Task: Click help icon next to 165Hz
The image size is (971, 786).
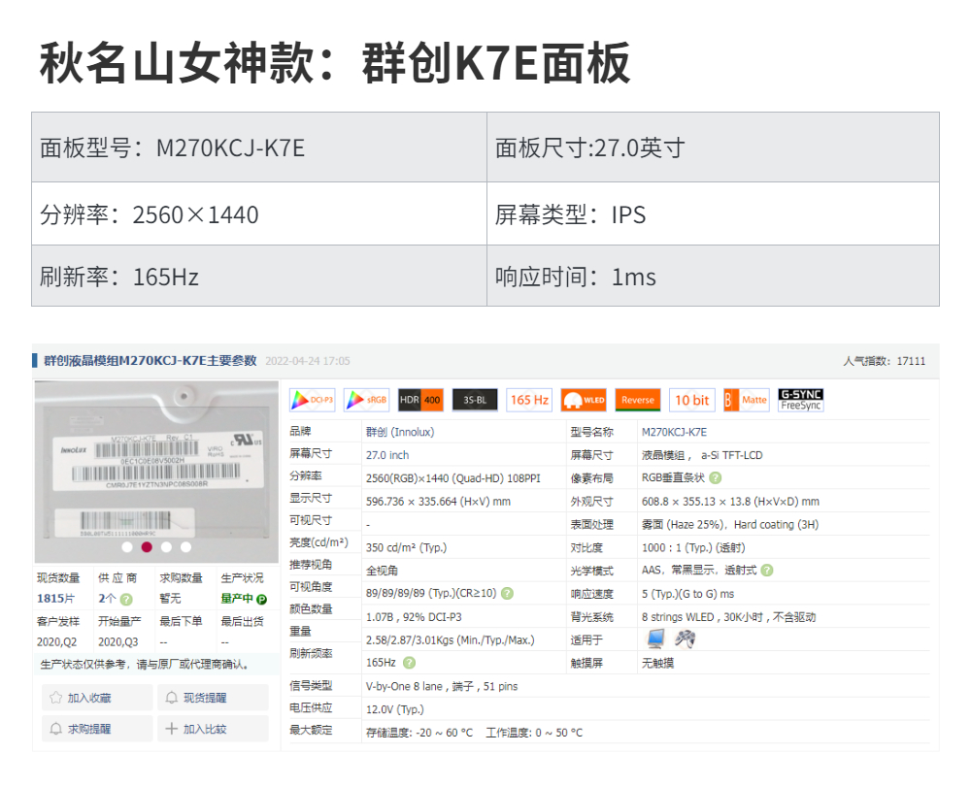Action: point(409,663)
